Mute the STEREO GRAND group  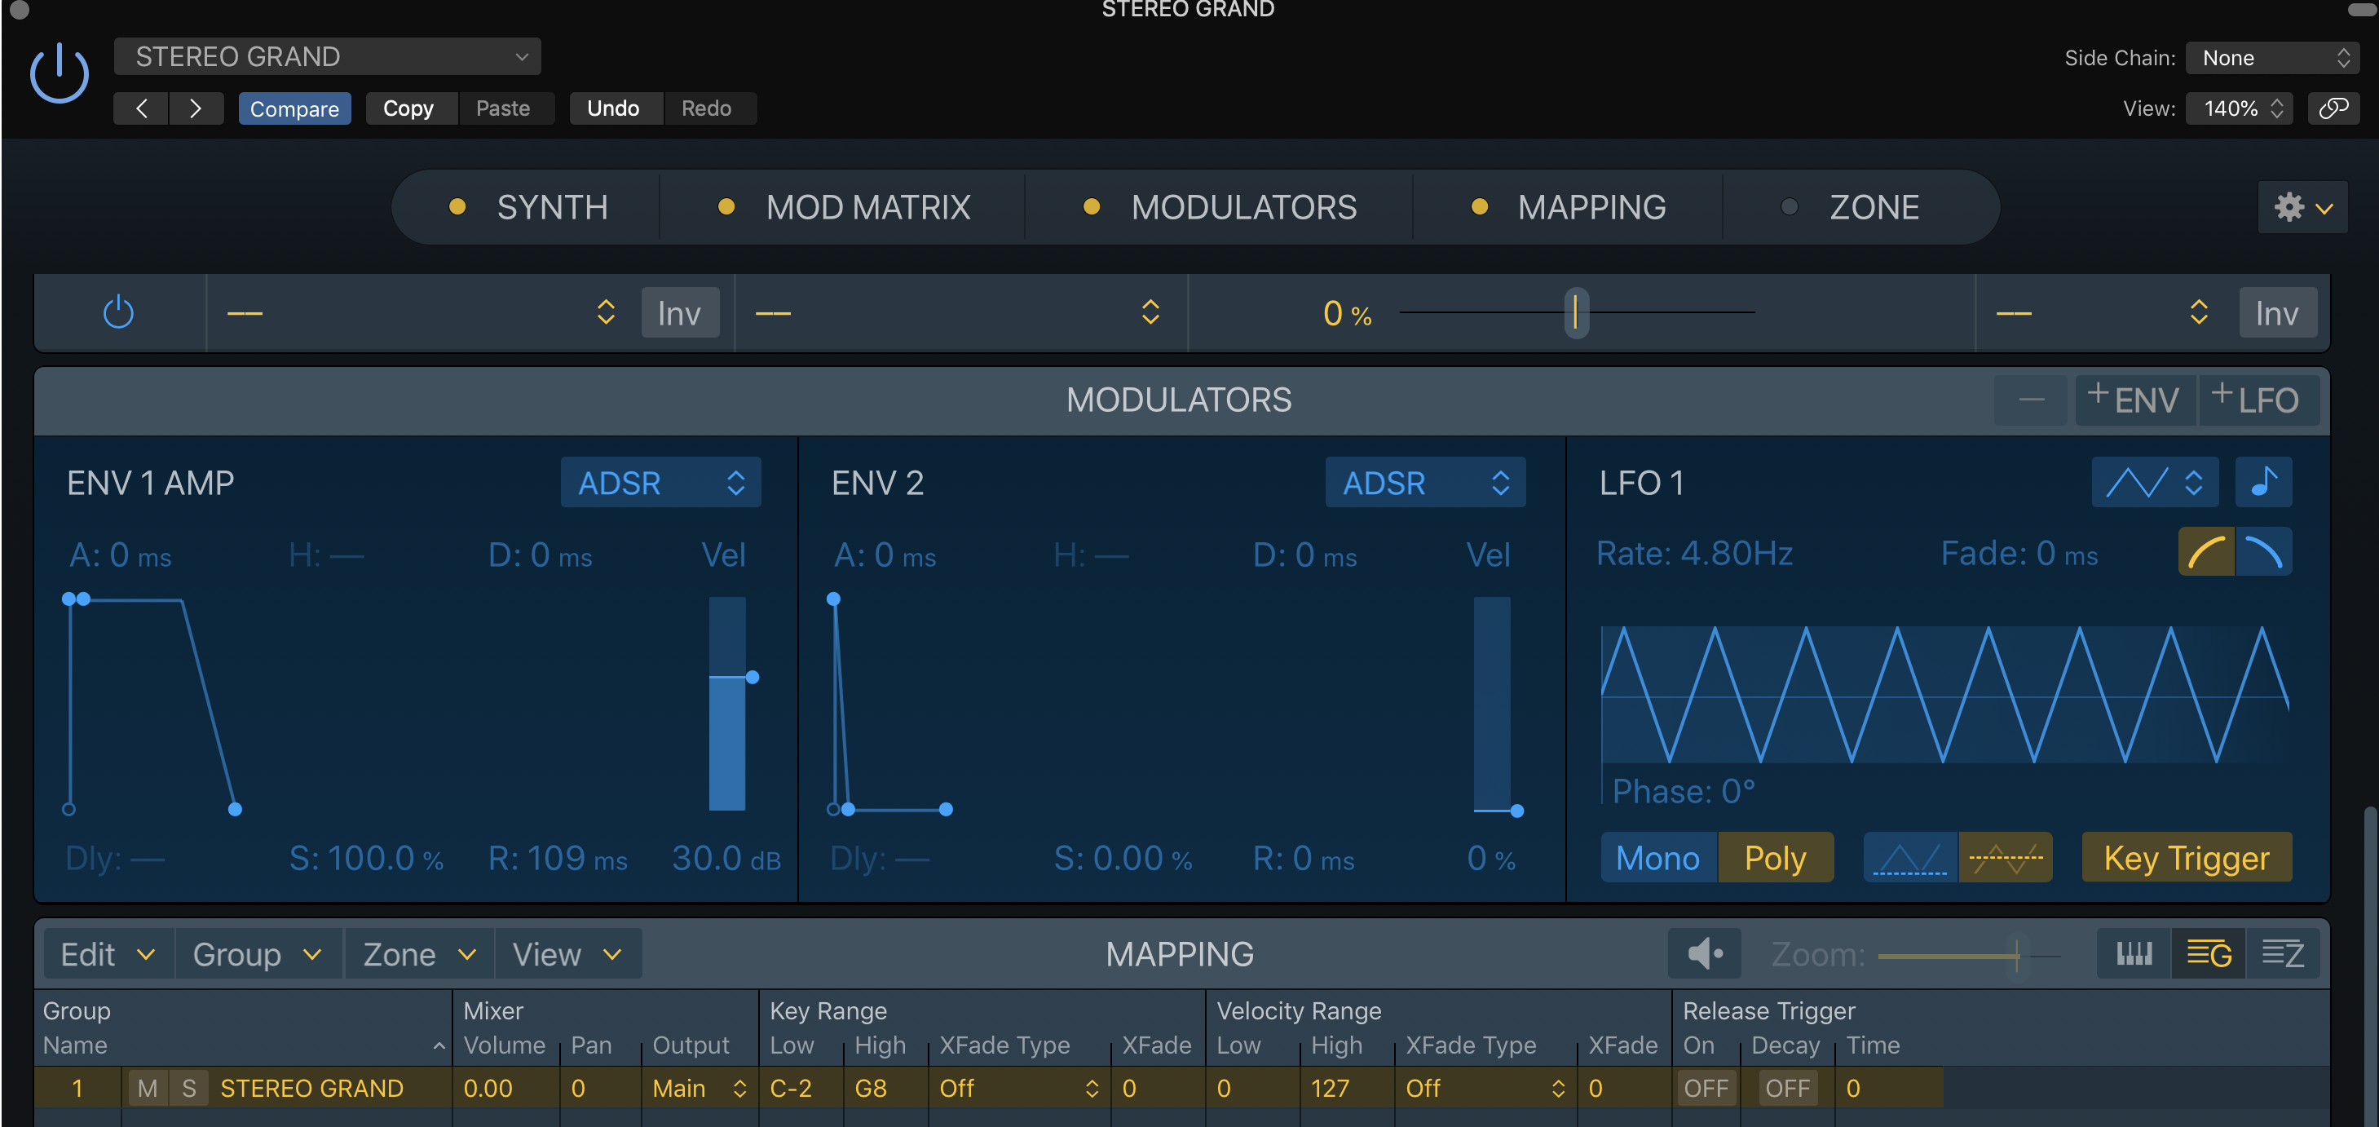pos(147,1088)
